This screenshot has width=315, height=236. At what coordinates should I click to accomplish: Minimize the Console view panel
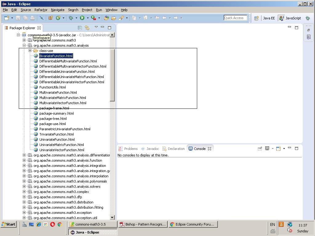click(289, 148)
